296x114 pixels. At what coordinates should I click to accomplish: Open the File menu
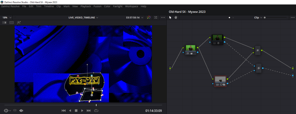[24, 6]
